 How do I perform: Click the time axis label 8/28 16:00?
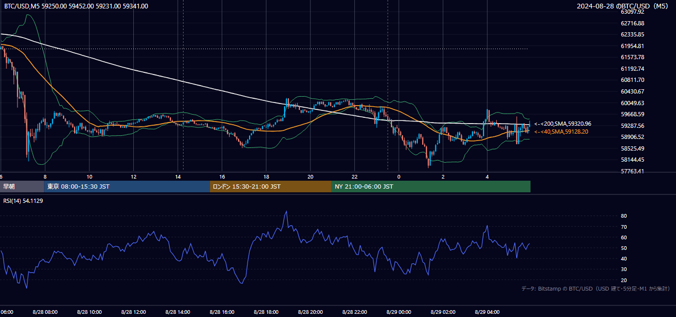coord(222,312)
